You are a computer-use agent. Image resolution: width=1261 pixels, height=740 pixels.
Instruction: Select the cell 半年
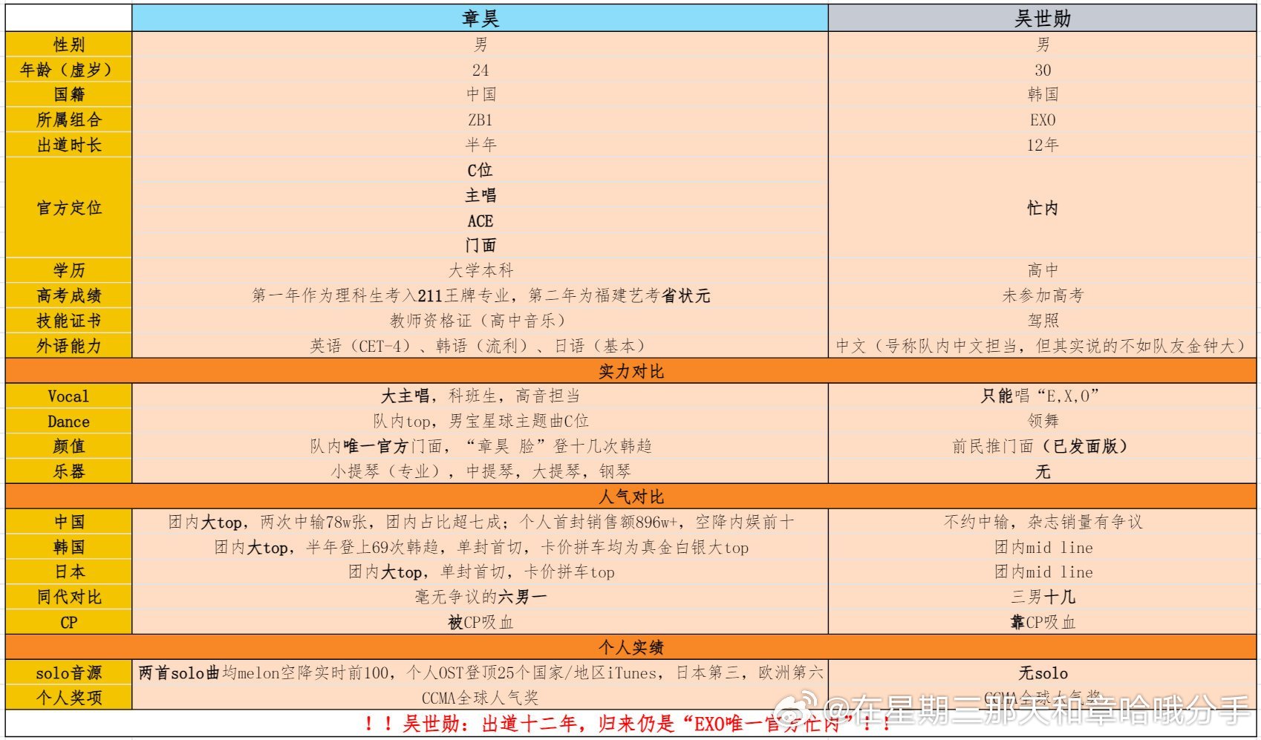coord(480,145)
